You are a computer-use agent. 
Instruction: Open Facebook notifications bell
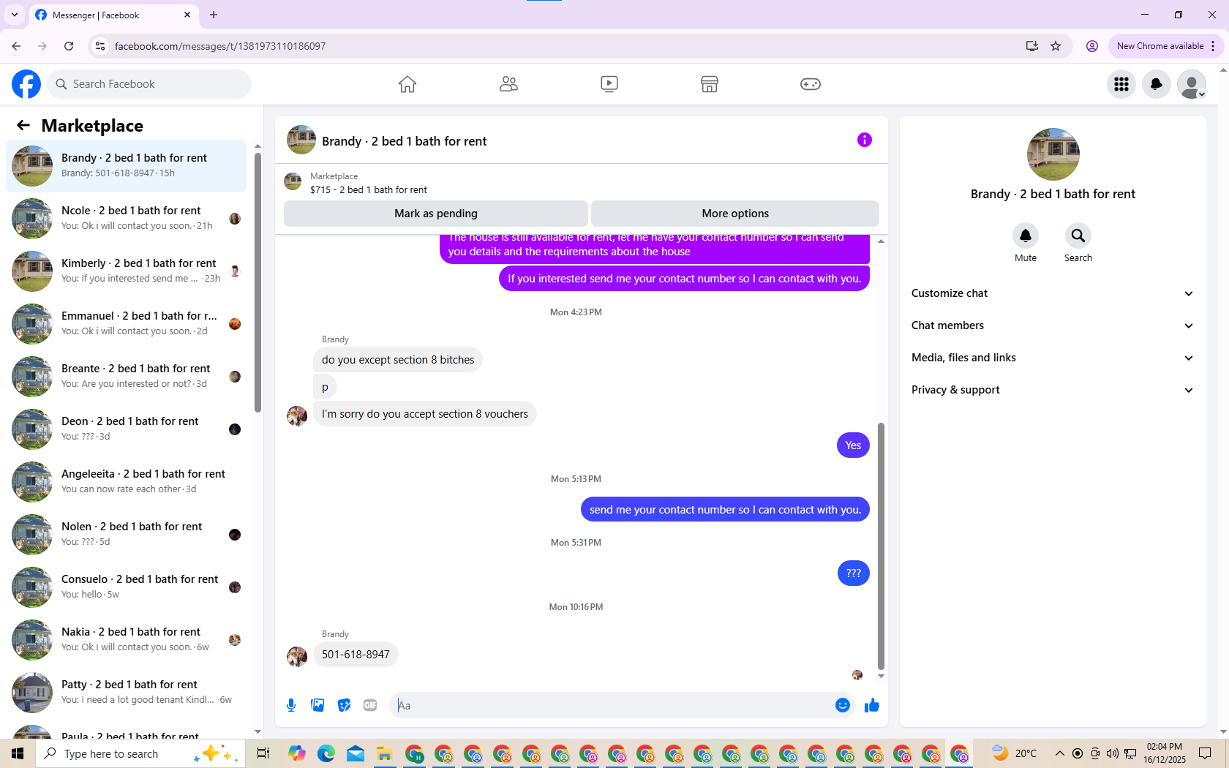point(1157,84)
